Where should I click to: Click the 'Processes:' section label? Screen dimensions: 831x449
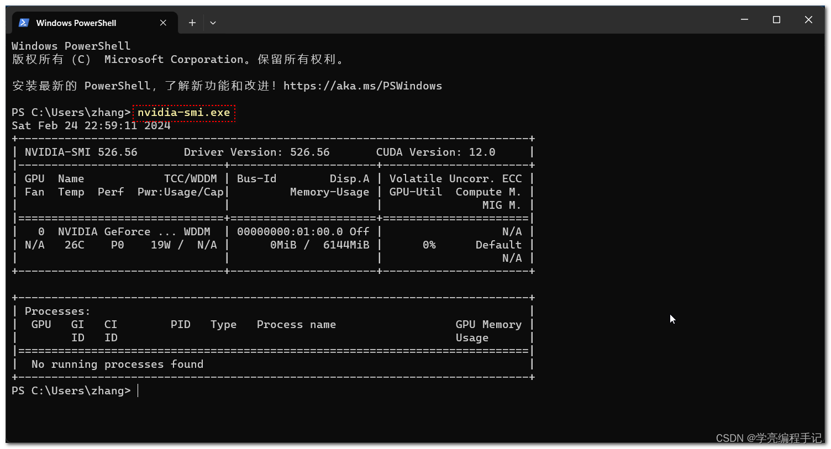(x=58, y=311)
